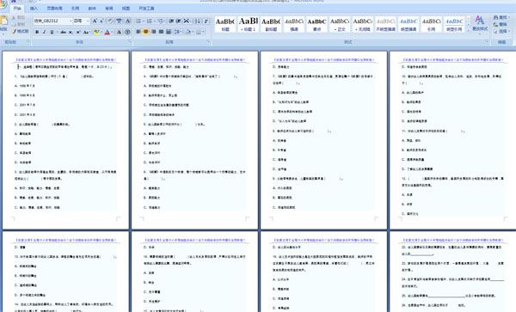The width and height of the screenshot is (516, 312).
Task: Click Decrease Indent icon
Action: [171, 21]
